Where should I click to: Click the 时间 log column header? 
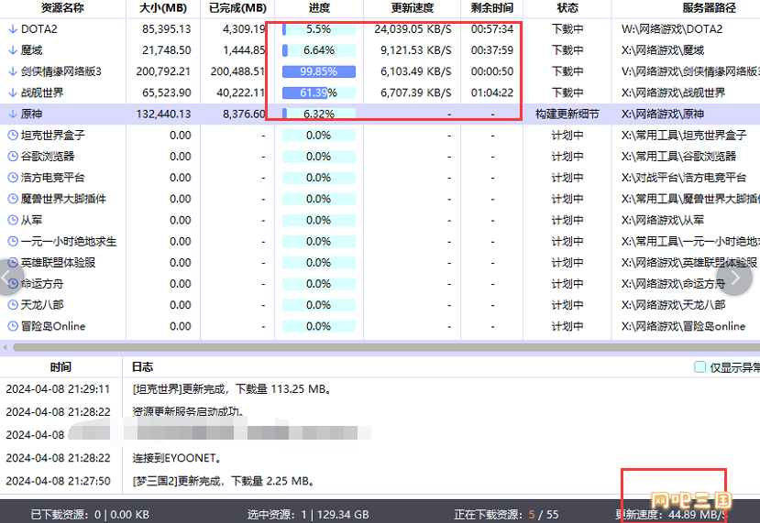[61, 367]
